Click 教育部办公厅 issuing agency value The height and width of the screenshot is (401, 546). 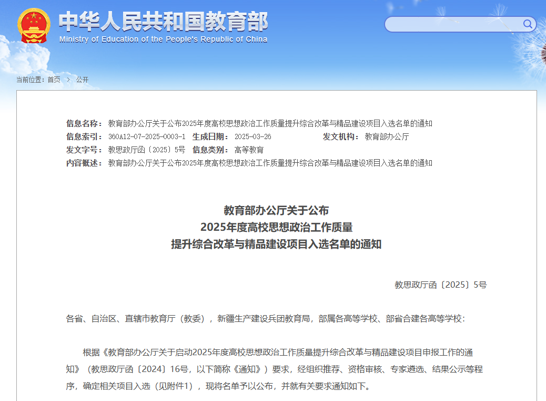387,136
